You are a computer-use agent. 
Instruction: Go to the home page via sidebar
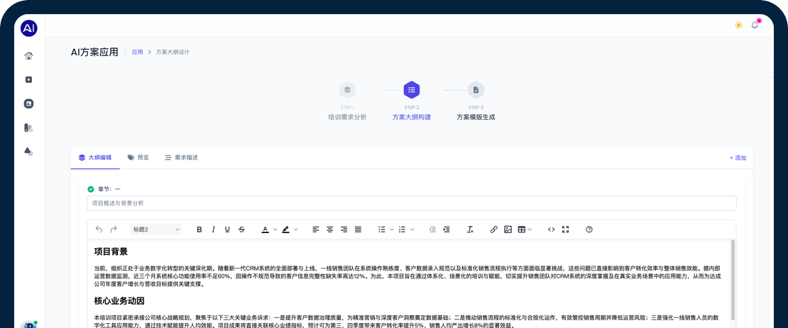[28, 56]
